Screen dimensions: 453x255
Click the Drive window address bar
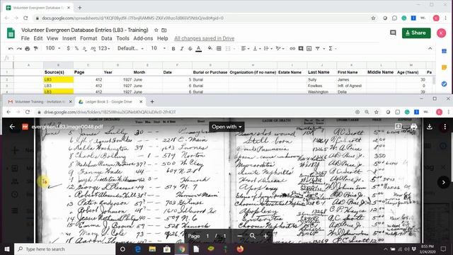(197, 112)
